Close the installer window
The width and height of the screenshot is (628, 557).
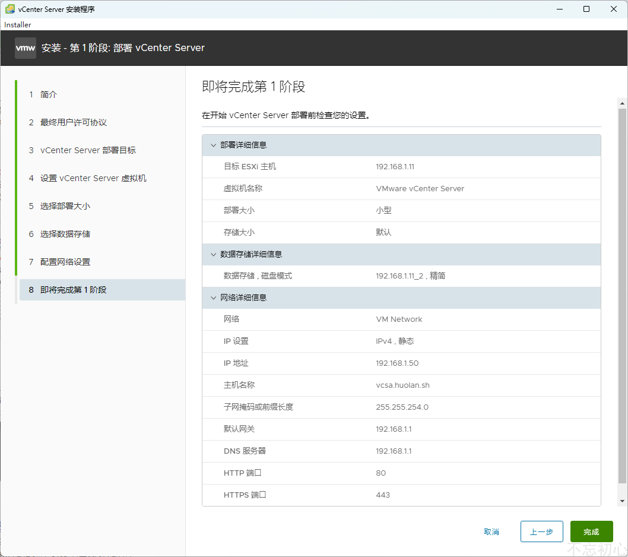coord(614,9)
